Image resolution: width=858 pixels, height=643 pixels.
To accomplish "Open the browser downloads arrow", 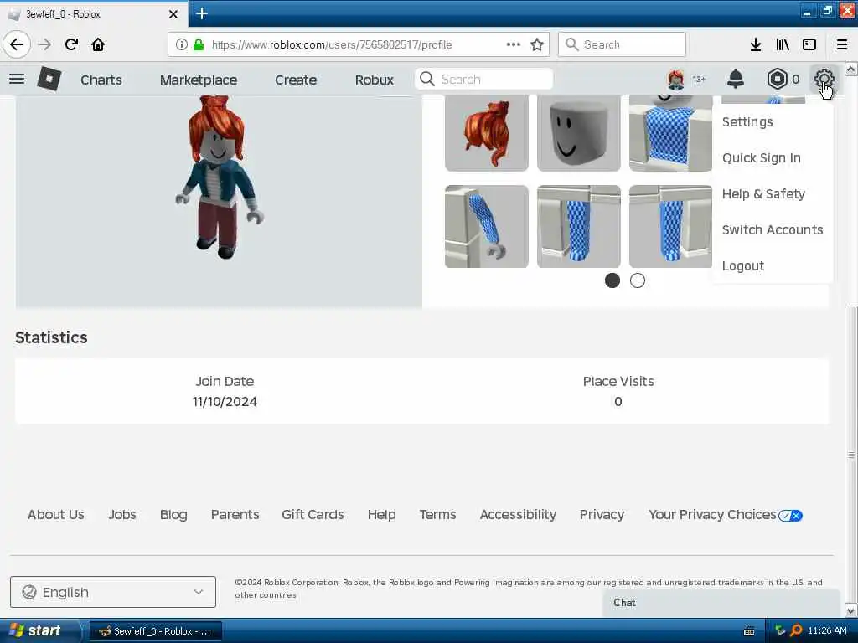I will coord(756,44).
